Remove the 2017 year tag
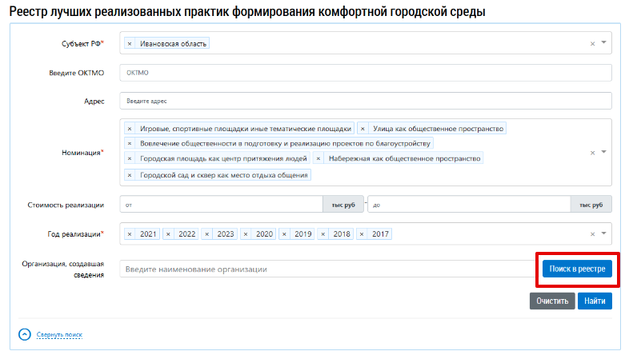Screen dimensions: 629x355 [363, 234]
